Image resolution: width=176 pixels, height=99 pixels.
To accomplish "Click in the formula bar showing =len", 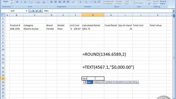I will [108, 11].
